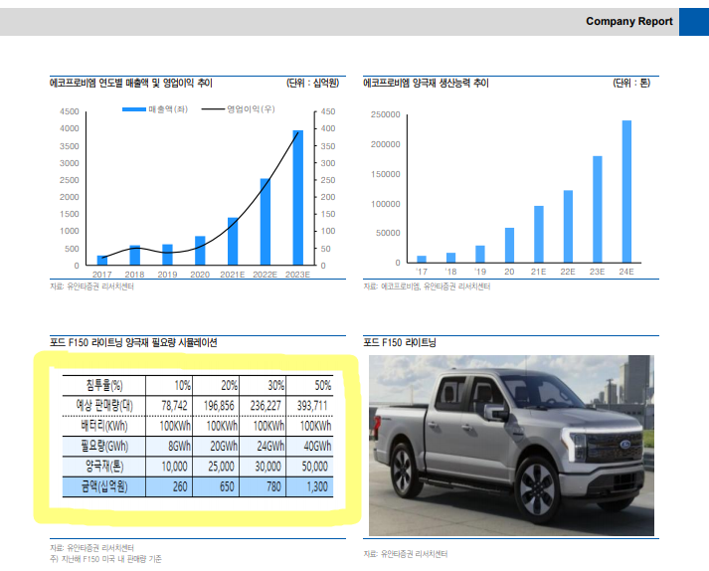Select the 24E capacity bar in the production chart
Image resolution: width=709 pixels, height=571 pixels.
(626, 191)
